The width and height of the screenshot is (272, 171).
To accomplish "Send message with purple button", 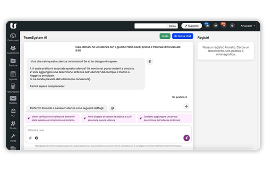I will point(187,138).
